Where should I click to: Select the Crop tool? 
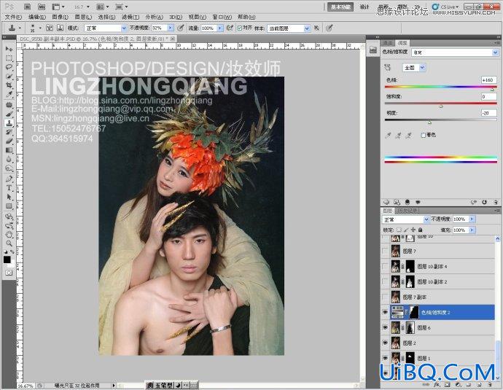pyautogui.click(x=9, y=85)
